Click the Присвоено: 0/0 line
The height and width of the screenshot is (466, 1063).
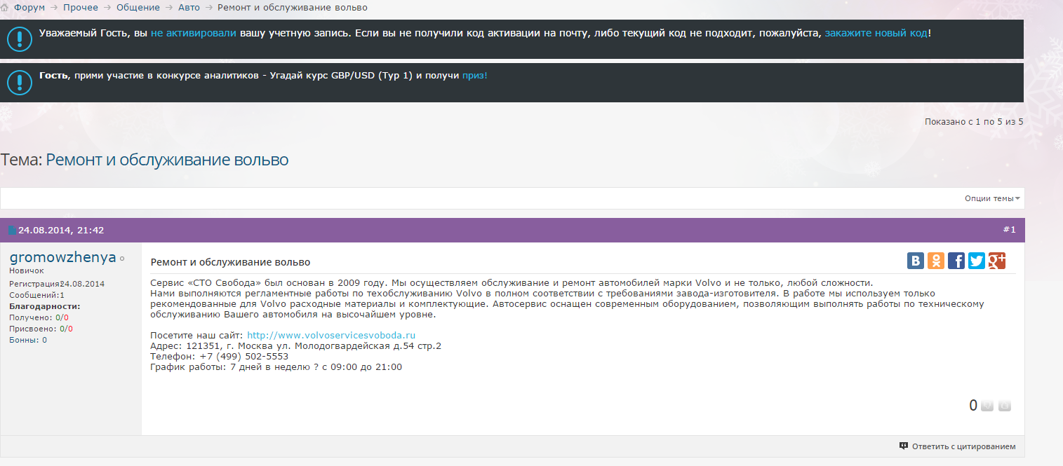pyautogui.click(x=41, y=329)
